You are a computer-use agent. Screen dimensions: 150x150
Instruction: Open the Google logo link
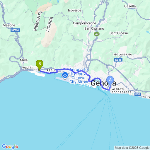click(10, 146)
